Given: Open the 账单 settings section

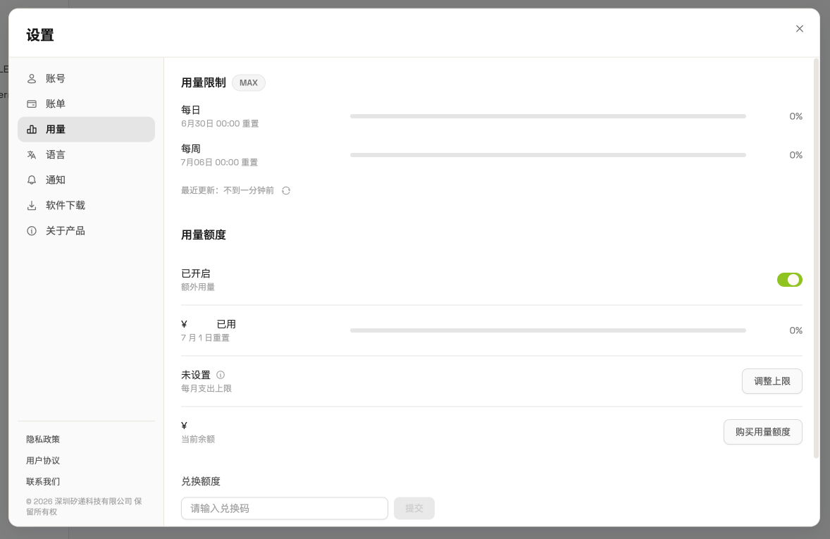Looking at the screenshot, I should pos(86,104).
